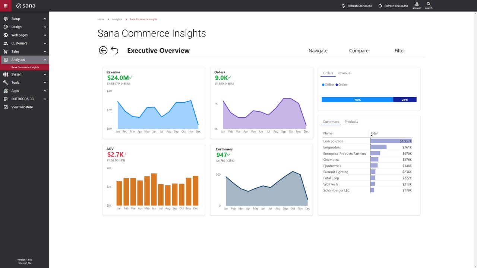Open the app grid menu icon
Viewport: 477px width, 268px height.
[6, 6]
